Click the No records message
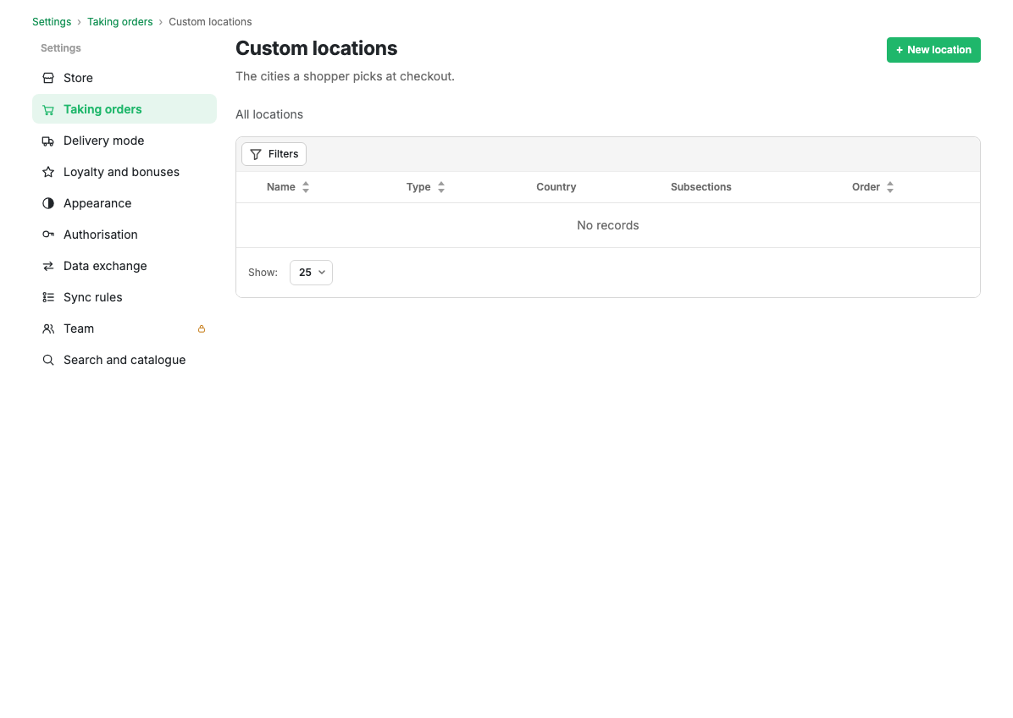Viewport: 1013px width, 718px height. pos(607,225)
